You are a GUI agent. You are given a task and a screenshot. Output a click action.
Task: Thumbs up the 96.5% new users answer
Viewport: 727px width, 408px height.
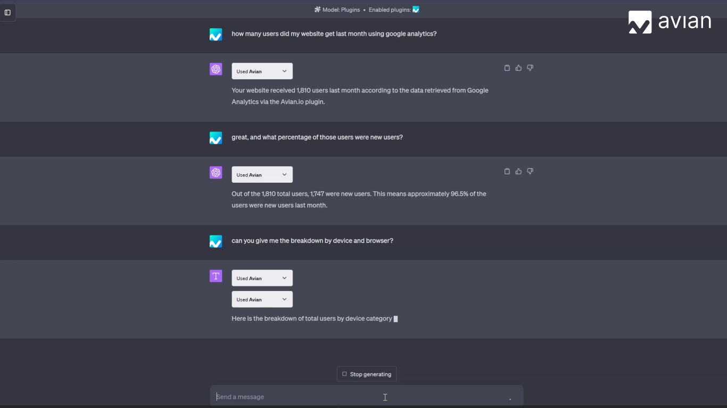coord(518,171)
